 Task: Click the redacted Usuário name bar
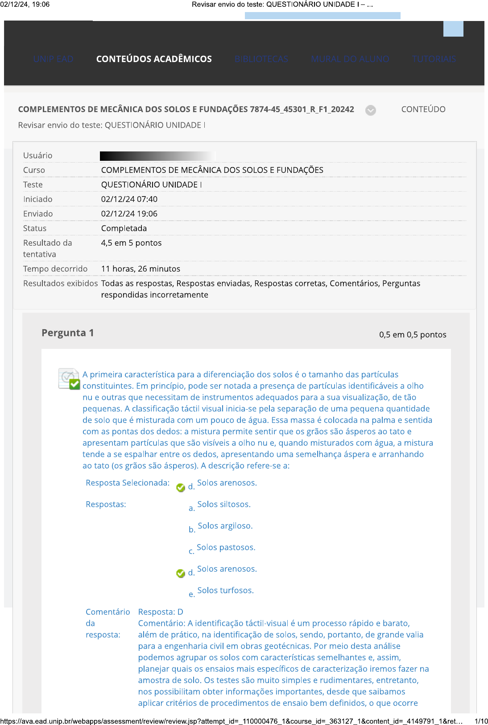tap(157, 155)
